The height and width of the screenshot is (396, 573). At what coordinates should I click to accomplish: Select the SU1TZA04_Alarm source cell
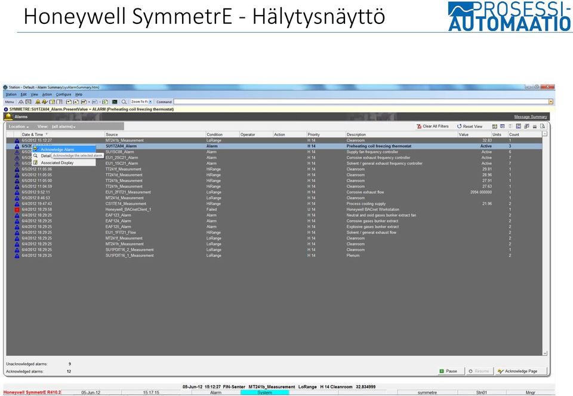[x=121, y=146]
